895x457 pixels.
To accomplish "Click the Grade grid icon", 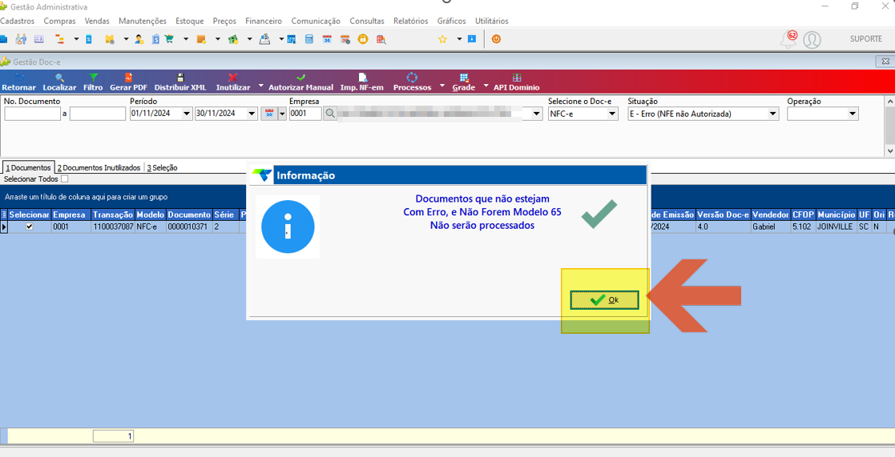I will tap(463, 78).
